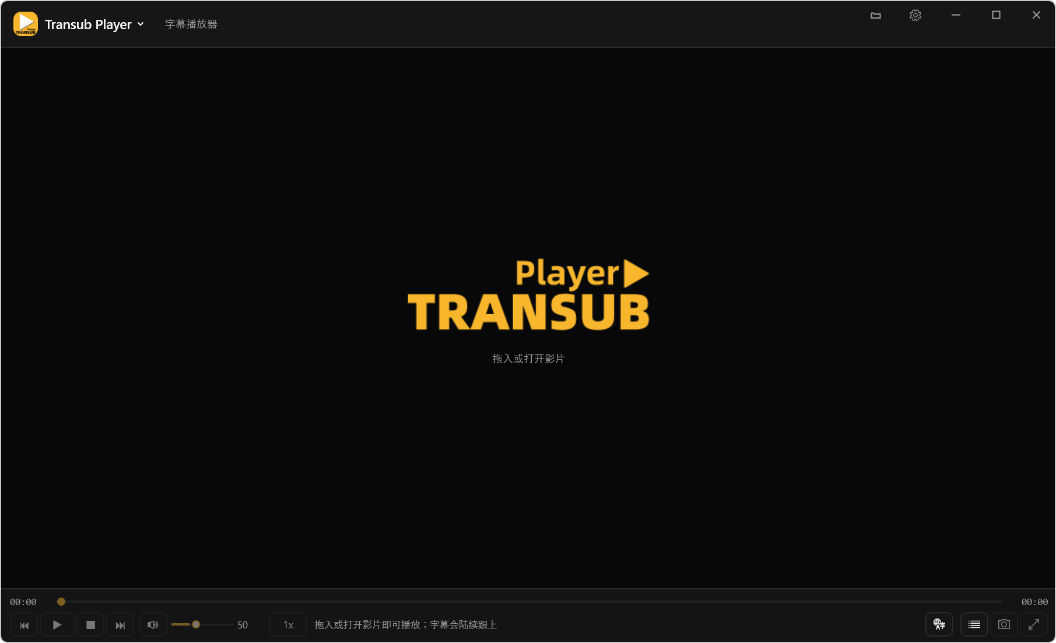
Task: Enter fullscreen with the expand arrows icon
Action: 1034,624
